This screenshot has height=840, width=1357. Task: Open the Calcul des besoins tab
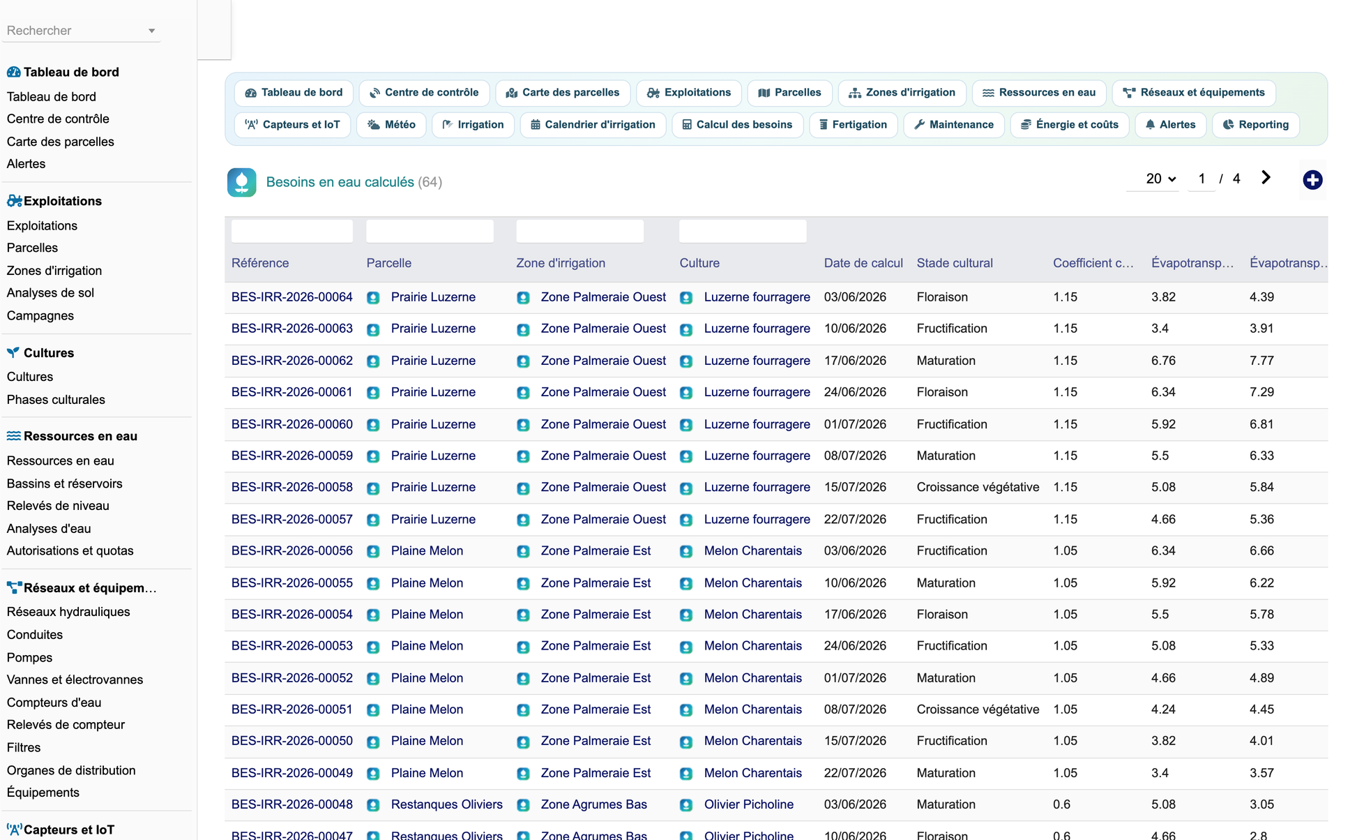point(738,125)
